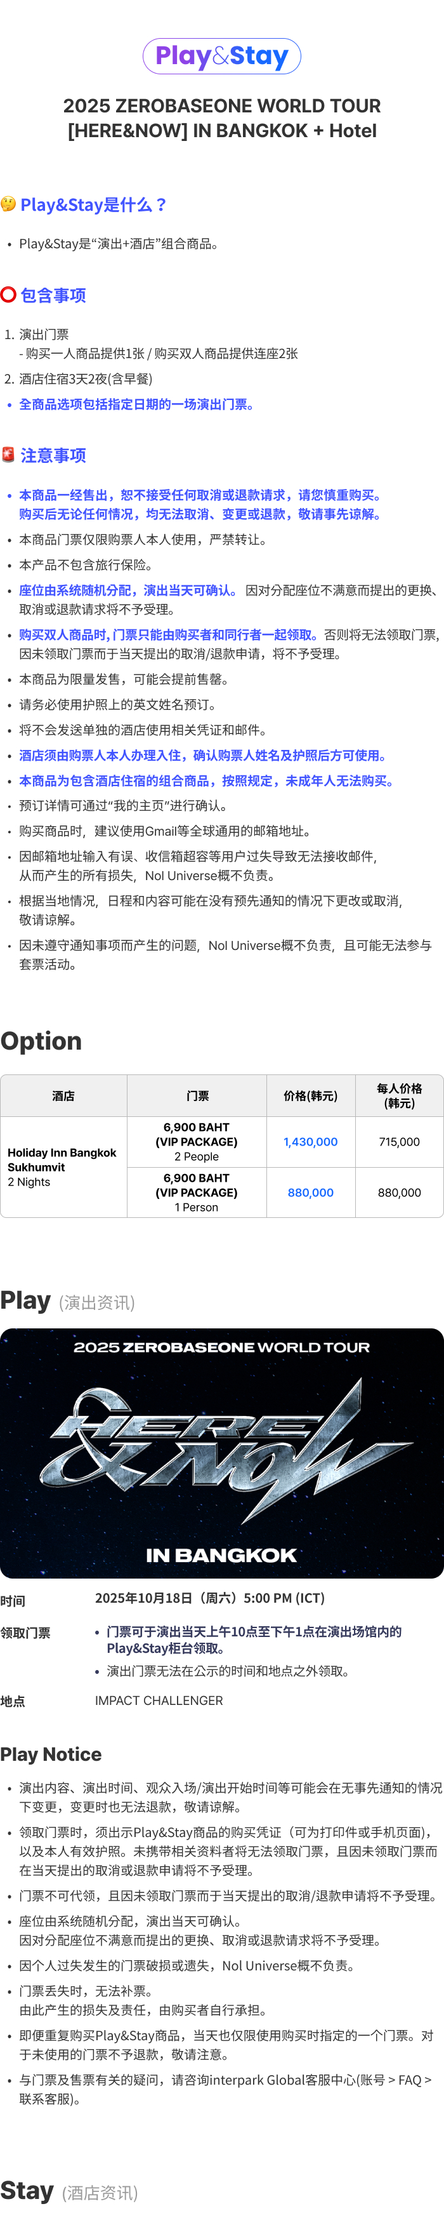This screenshot has height=2225, width=444.
Task: Open the HERE&NOW concert poster image
Action: pyautogui.click(x=221, y=1453)
